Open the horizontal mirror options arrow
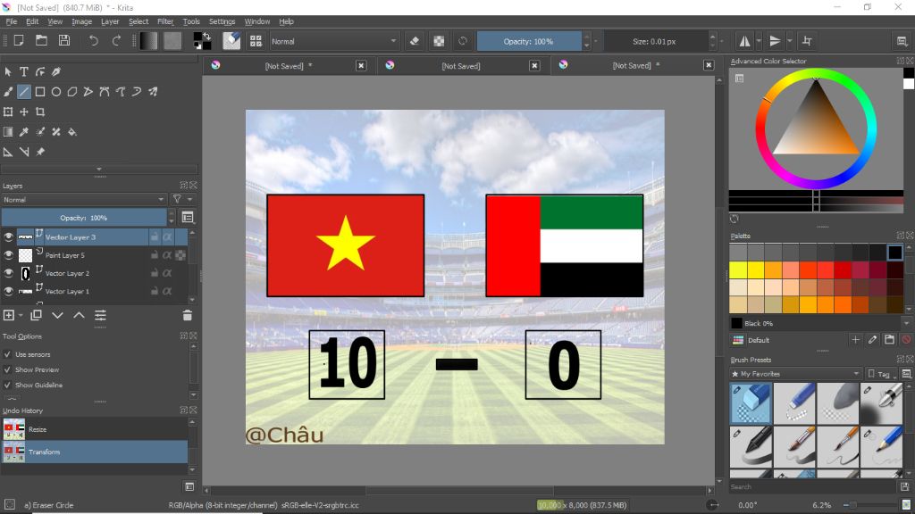The image size is (915, 514). [759, 41]
